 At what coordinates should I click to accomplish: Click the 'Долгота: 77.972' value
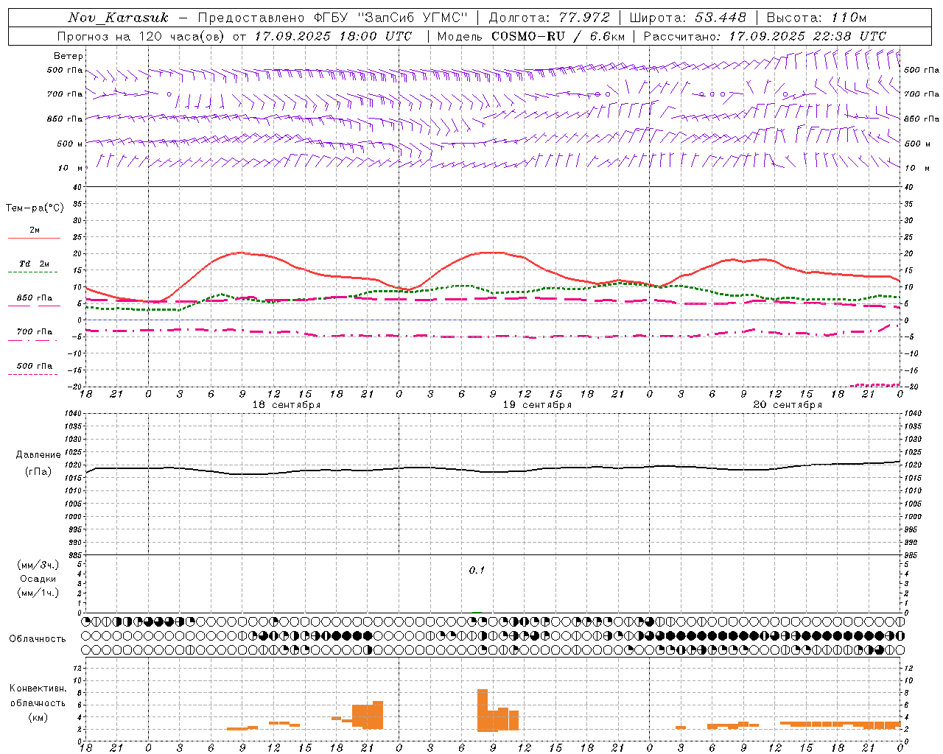click(549, 18)
